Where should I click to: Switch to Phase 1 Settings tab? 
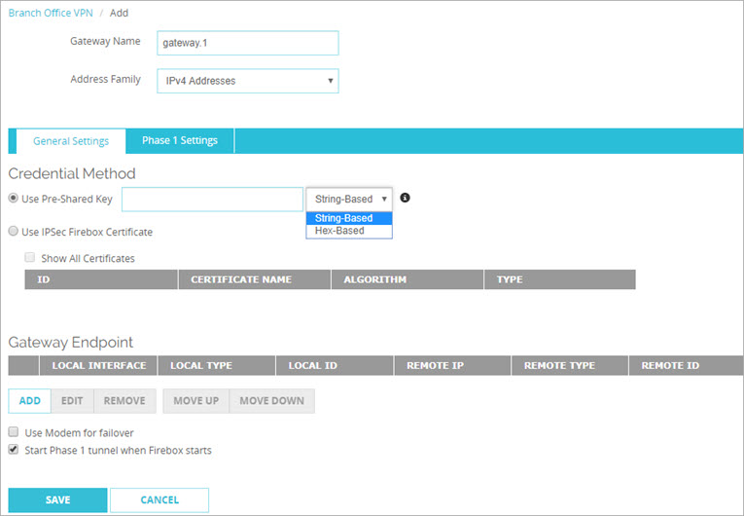point(180,141)
